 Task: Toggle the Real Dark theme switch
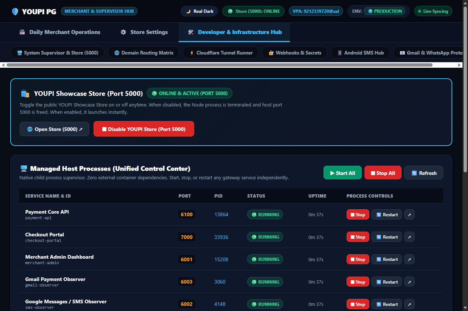click(199, 11)
